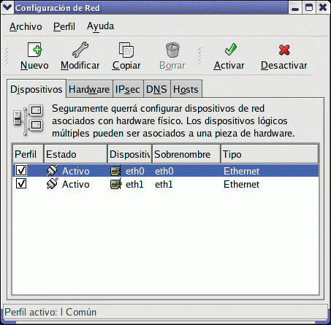Sort the list by Estado column header
The width and height of the screenshot is (331, 325).
point(76,154)
